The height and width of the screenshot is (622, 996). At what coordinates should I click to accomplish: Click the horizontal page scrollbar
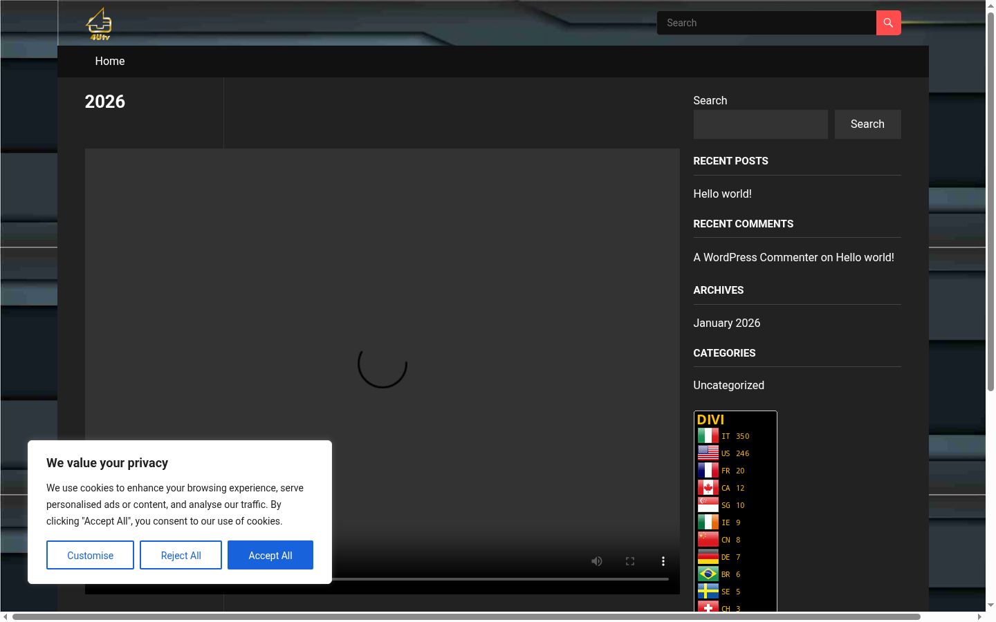tap(466, 616)
